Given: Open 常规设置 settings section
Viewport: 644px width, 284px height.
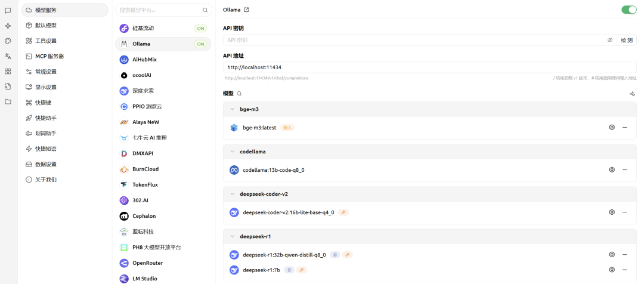Looking at the screenshot, I should pyautogui.click(x=64, y=72).
